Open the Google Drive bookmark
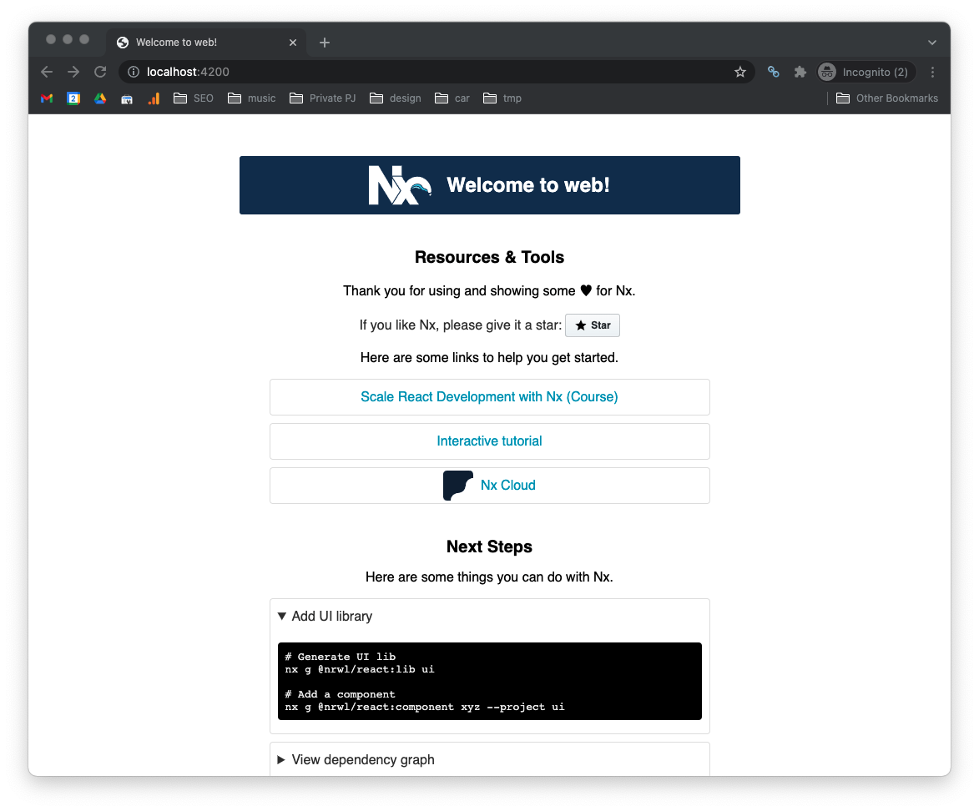 pos(100,98)
